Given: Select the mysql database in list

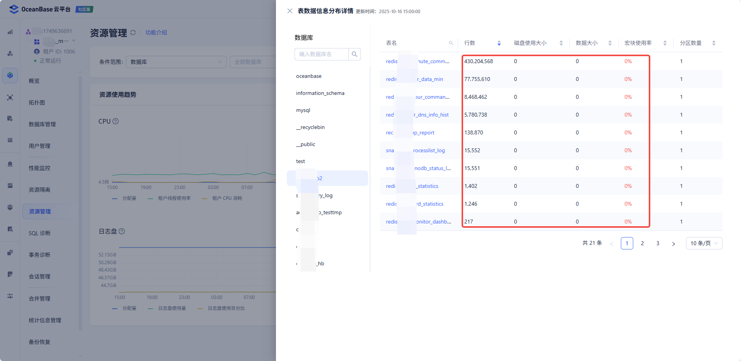Looking at the screenshot, I should [x=303, y=110].
